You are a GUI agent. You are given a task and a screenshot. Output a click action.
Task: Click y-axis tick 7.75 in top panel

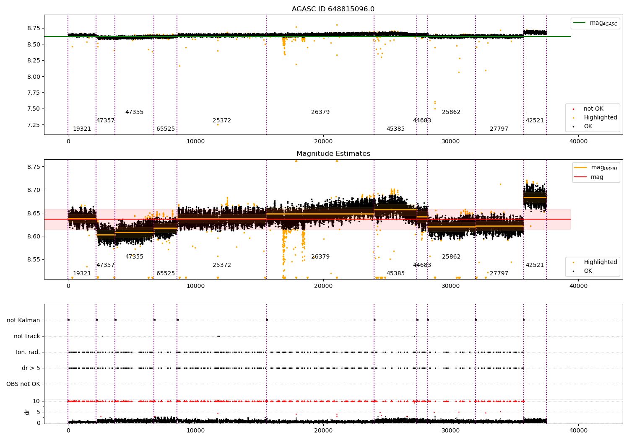click(34, 93)
